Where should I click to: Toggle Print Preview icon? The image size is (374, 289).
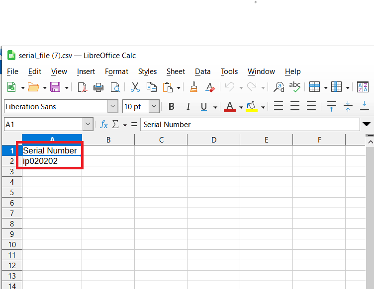click(x=115, y=87)
